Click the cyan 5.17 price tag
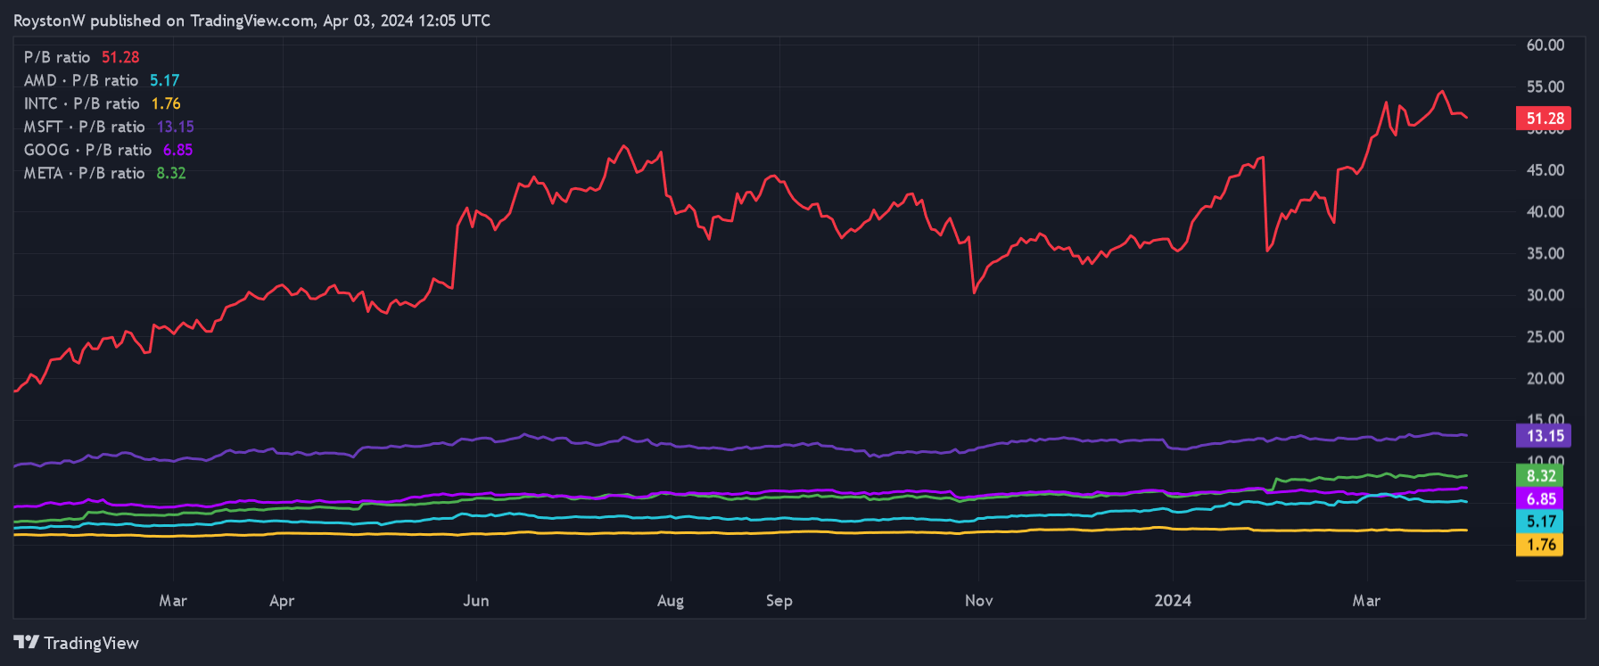Viewport: 1599px width, 666px height. [1540, 522]
